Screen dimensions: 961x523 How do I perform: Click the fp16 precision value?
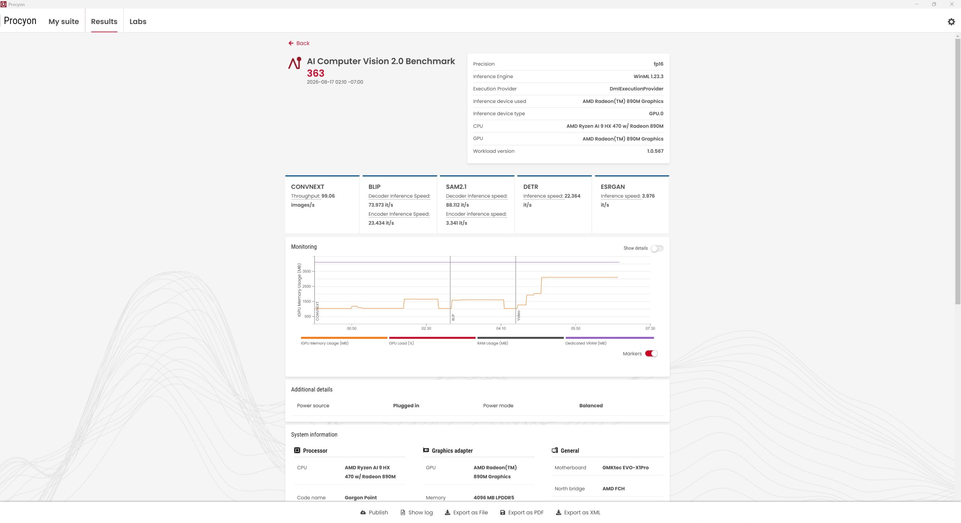658,64
